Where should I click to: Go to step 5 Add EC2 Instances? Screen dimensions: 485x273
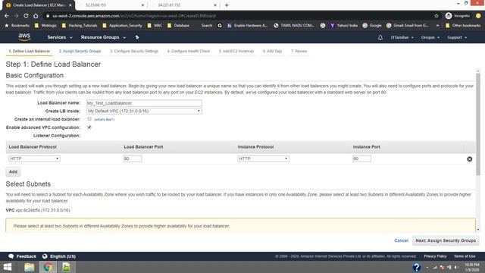pos(236,51)
